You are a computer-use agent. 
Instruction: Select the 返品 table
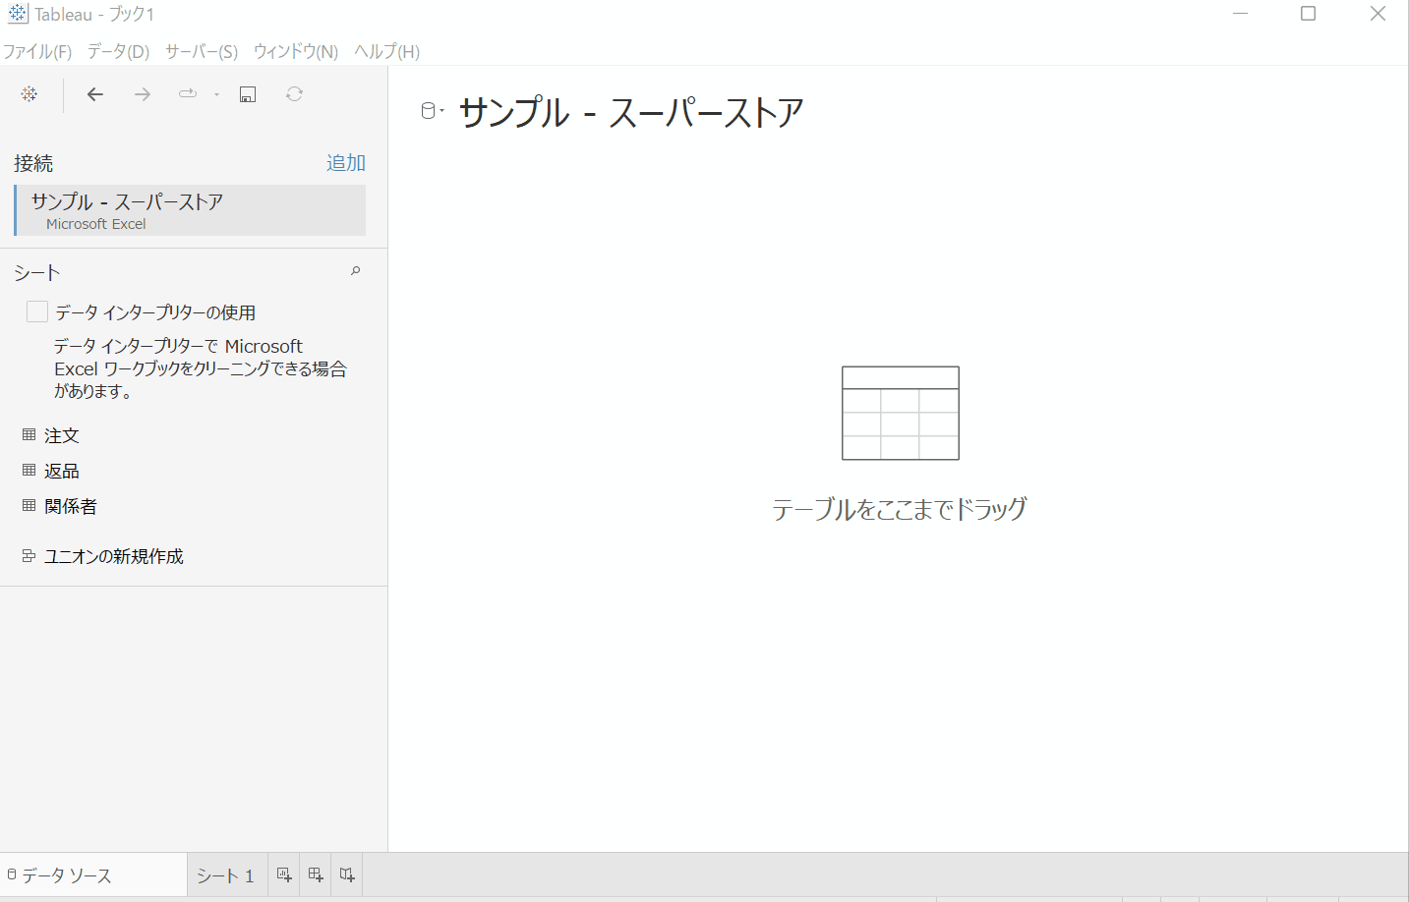61,471
